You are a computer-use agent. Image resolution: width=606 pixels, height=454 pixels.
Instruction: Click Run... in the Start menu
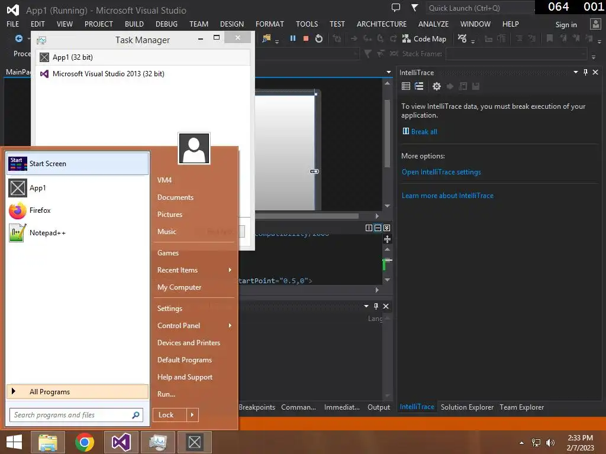(166, 394)
